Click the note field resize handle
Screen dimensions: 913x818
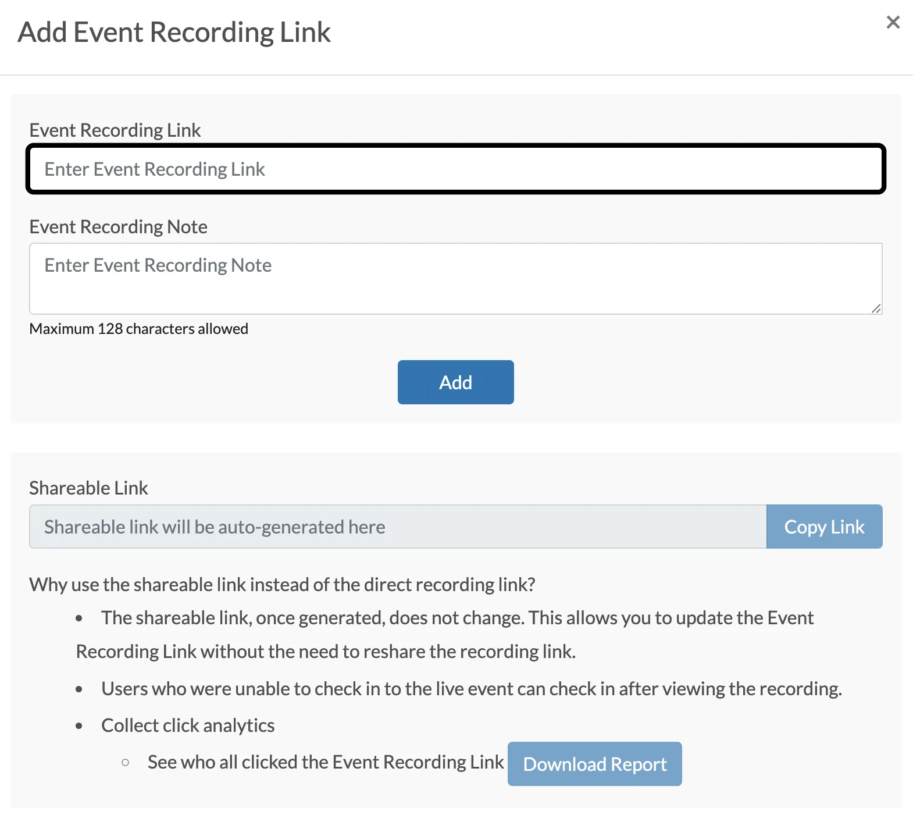(876, 308)
